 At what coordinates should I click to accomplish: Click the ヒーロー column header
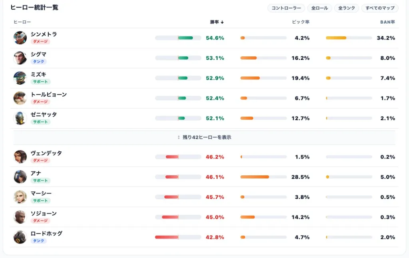22,22
